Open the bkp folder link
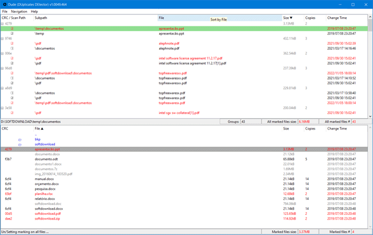 (37, 139)
